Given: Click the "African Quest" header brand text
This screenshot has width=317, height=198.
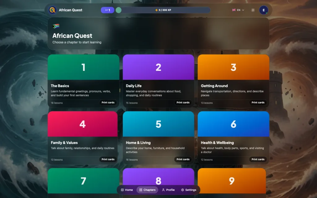Looking at the screenshot, I should point(71,10).
